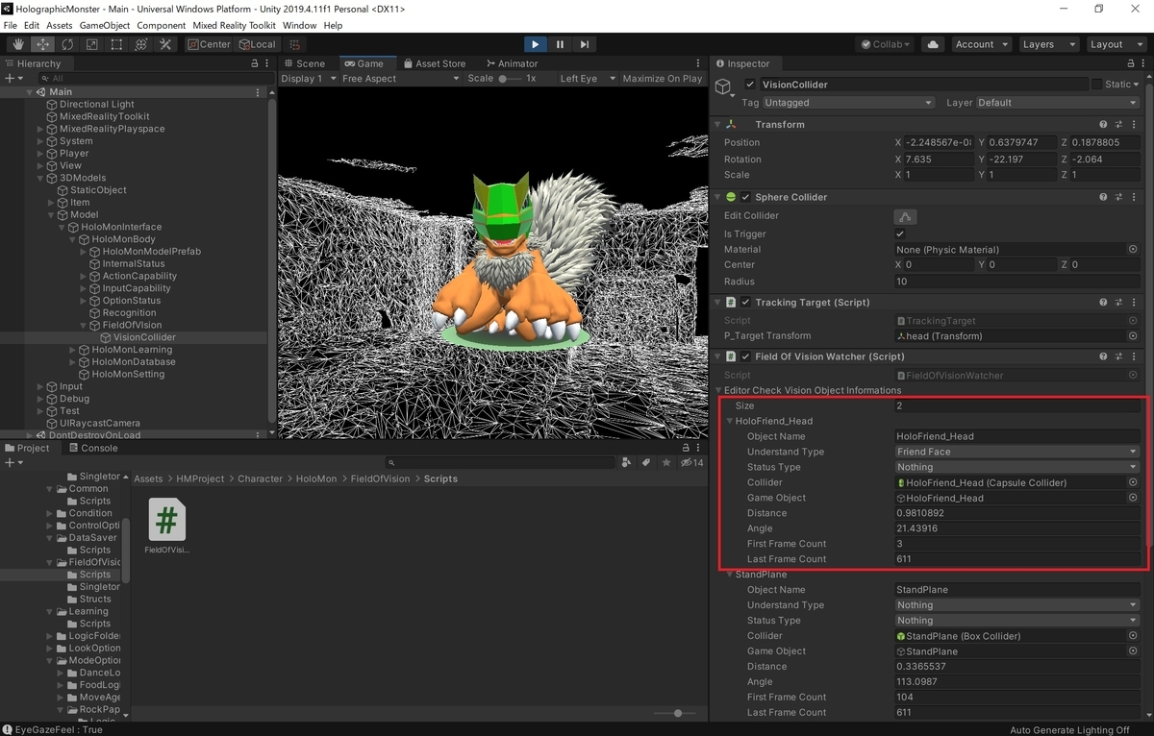Select the Hand tool in toolbar
This screenshot has width=1154, height=736.
[18, 44]
